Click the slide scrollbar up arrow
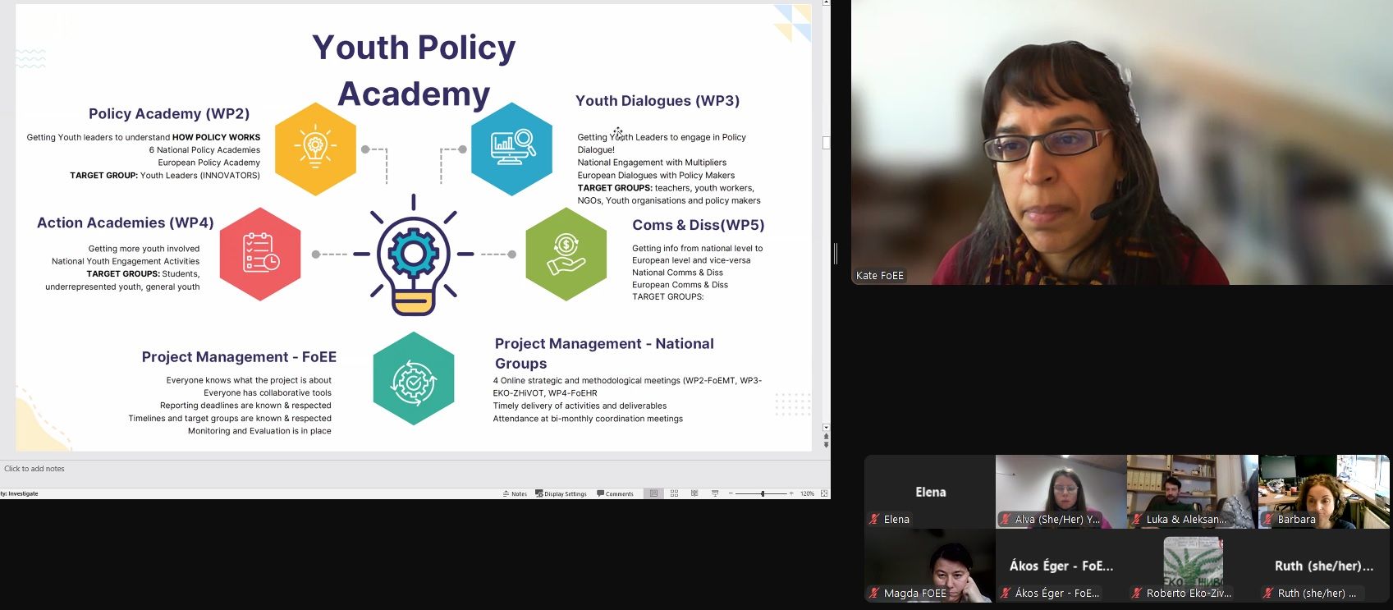Viewport: 1393px width, 610px height. (x=826, y=3)
